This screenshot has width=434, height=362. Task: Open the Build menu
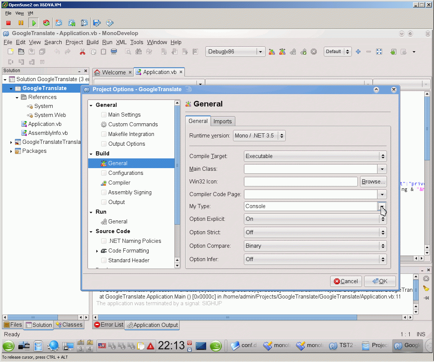93,42
